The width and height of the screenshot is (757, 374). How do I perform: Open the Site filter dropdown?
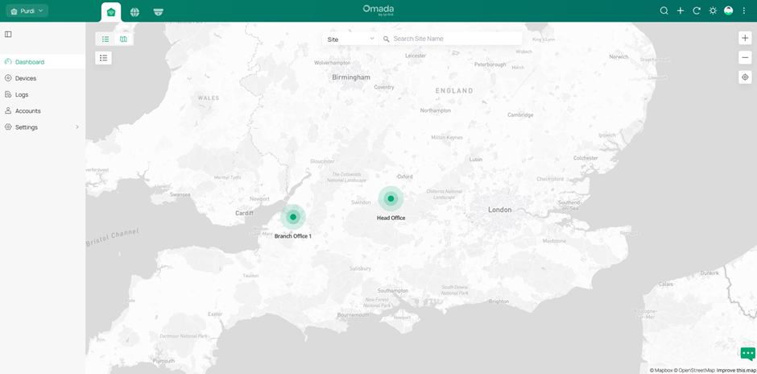(x=350, y=39)
